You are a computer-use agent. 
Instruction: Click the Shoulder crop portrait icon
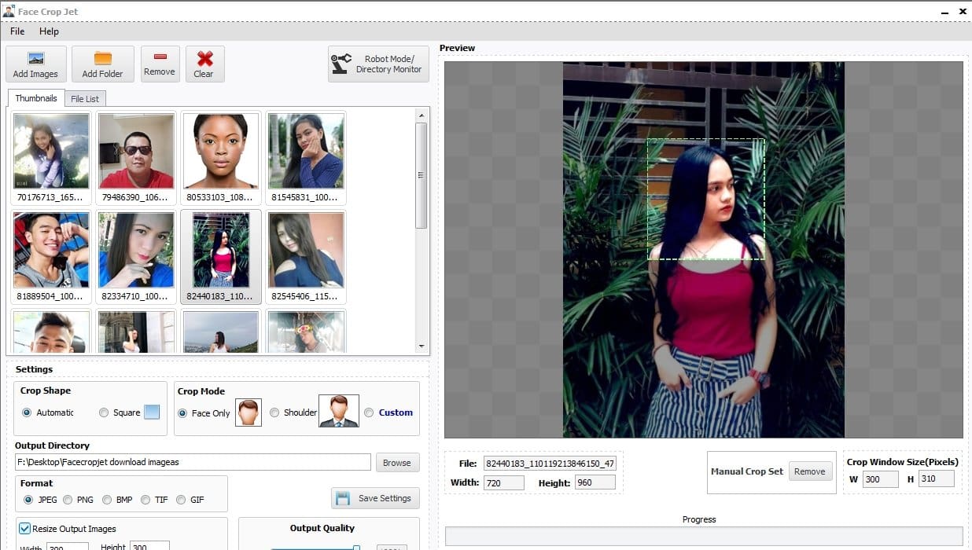[x=338, y=412]
